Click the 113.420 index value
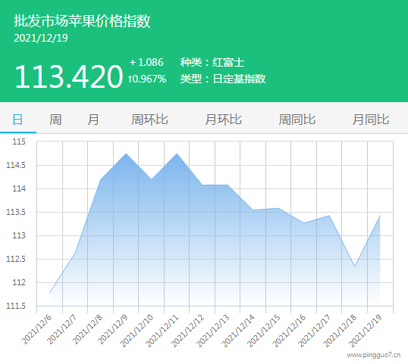 [69, 76]
